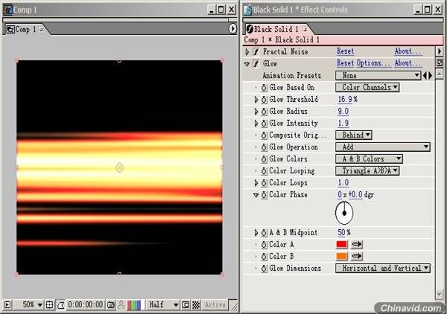Viewport: 447px width, 314px height.
Task: Toggle the region of interest icon
Action: [186, 305]
